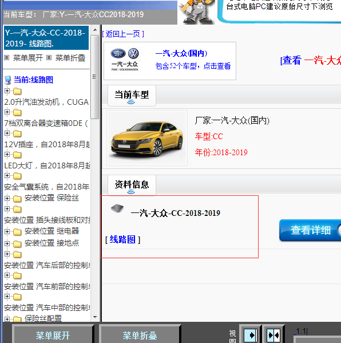Expand the 12V插座 tree node
The height and width of the screenshot is (343, 341).
(x=7, y=133)
